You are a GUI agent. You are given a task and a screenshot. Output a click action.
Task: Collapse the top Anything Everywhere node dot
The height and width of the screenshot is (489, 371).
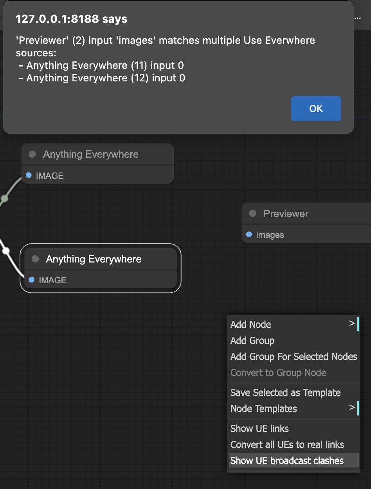pyautogui.click(x=32, y=155)
